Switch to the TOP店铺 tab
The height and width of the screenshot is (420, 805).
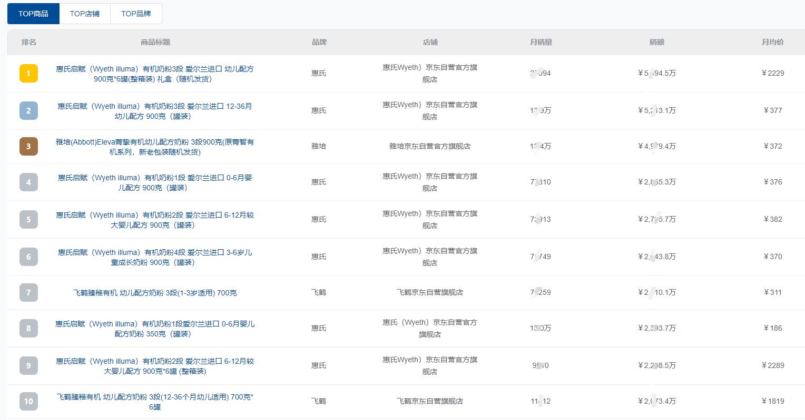tap(84, 14)
